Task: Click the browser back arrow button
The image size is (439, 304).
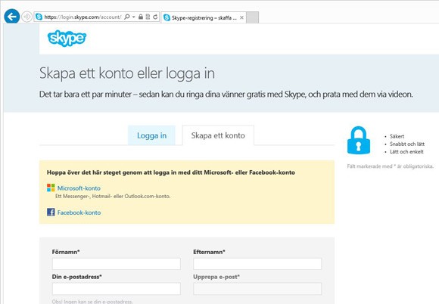Action: (12, 17)
